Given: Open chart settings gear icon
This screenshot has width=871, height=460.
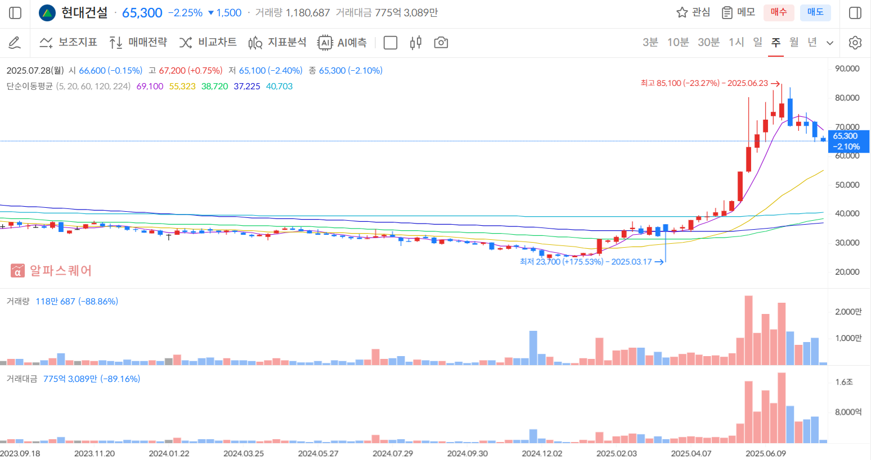Looking at the screenshot, I should [x=855, y=43].
